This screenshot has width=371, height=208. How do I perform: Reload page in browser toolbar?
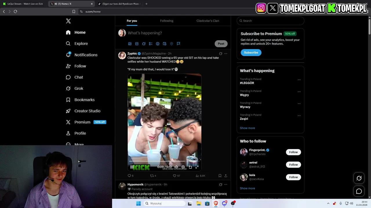pos(15,12)
